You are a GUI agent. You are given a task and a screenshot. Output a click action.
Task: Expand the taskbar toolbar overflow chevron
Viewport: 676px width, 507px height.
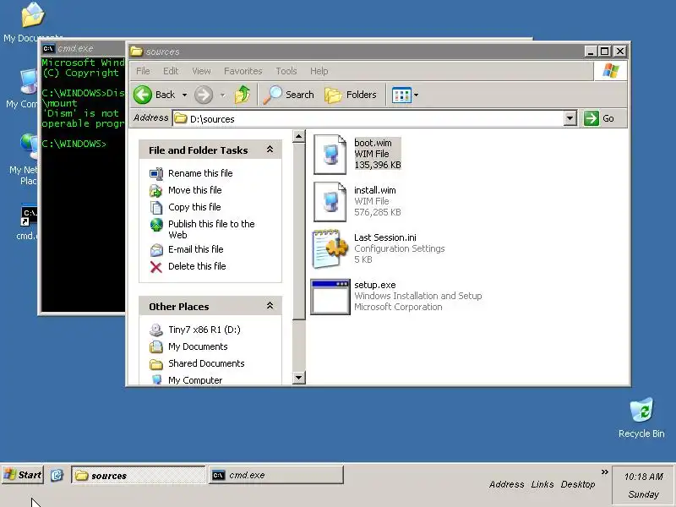point(604,472)
